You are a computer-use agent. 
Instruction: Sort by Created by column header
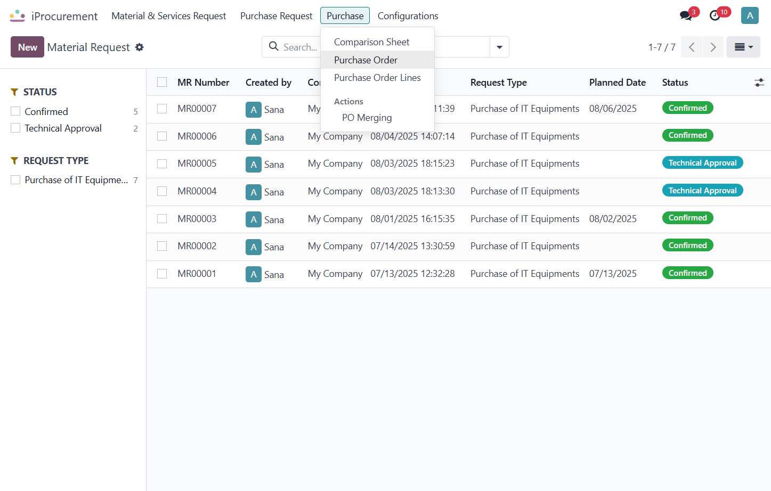[269, 83]
